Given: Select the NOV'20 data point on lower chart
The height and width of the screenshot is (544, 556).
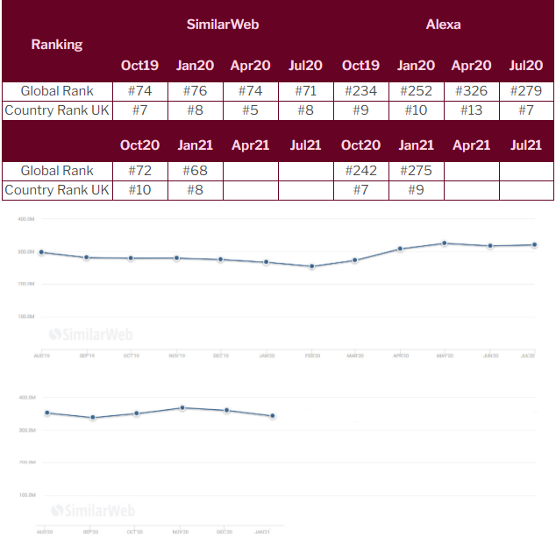Looking at the screenshot, I should coord(182,407).
